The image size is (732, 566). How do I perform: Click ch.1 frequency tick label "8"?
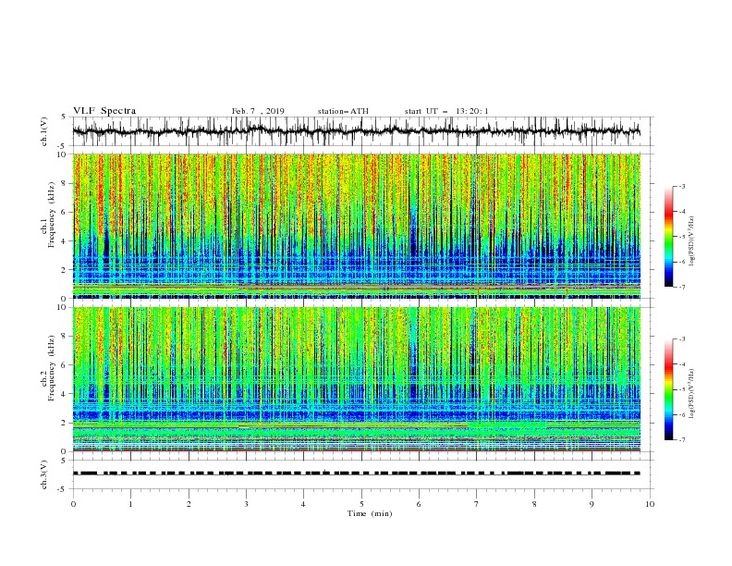[x=65, y=183]
